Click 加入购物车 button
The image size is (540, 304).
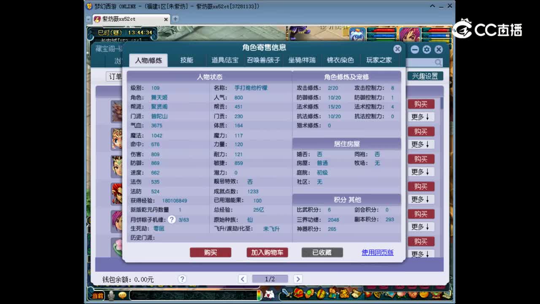point(267,252)
